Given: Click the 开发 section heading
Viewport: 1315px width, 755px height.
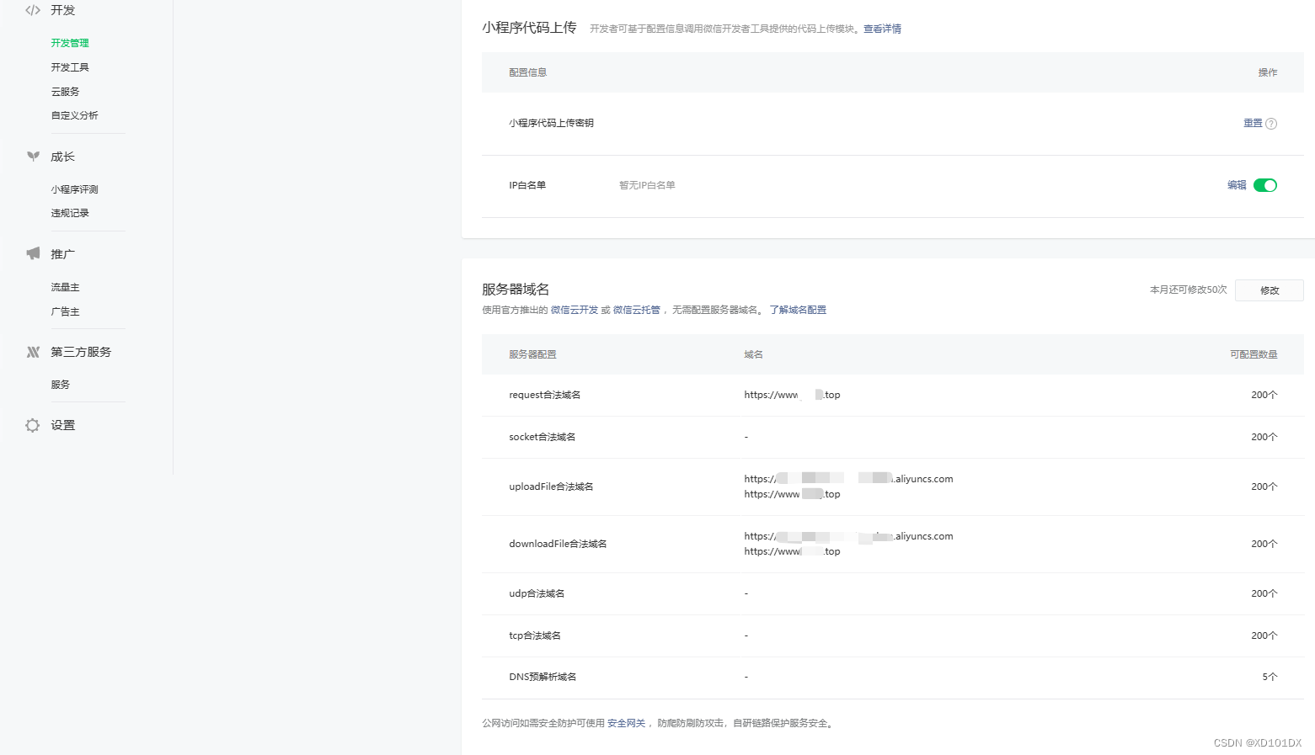Looking at the screenshot, I should pyautogui.click(x=62, y=10).
